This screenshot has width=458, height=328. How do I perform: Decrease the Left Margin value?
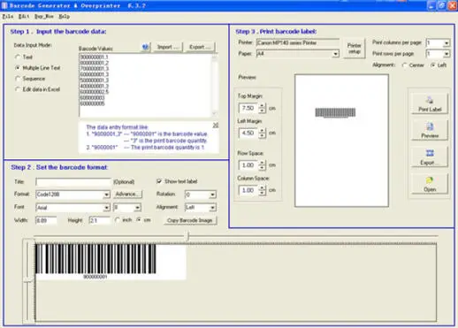click(x=262, y=135)
